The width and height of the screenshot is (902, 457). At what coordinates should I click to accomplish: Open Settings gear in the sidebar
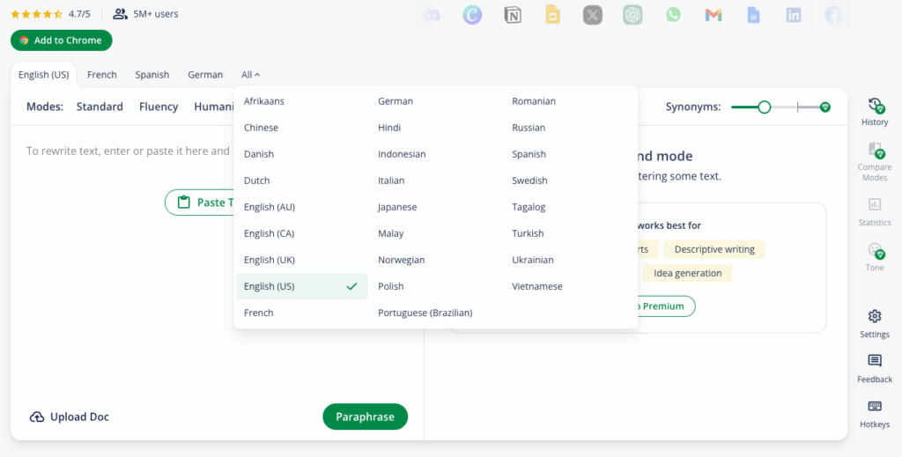point(875,316)
